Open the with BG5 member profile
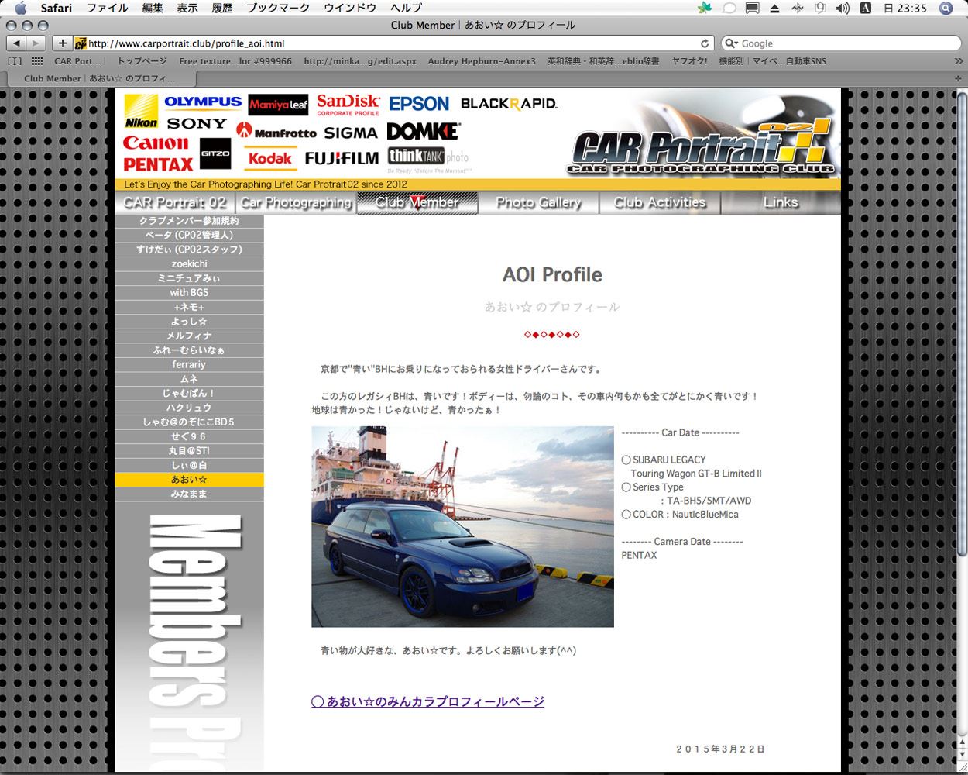 pyautogui.click(x=189, y=293)
